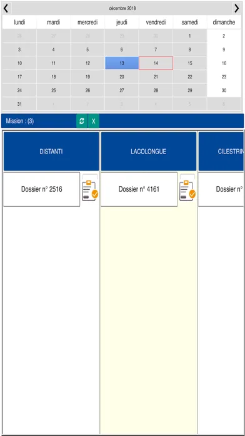Select December 26 in calendar
Screen dimensions: 245x436
(x=87, y=90)
